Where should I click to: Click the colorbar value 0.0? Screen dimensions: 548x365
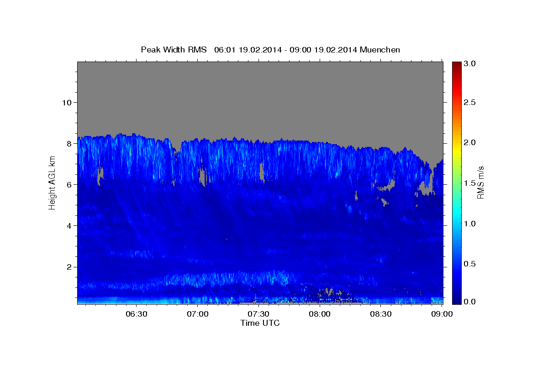(470, 302)
